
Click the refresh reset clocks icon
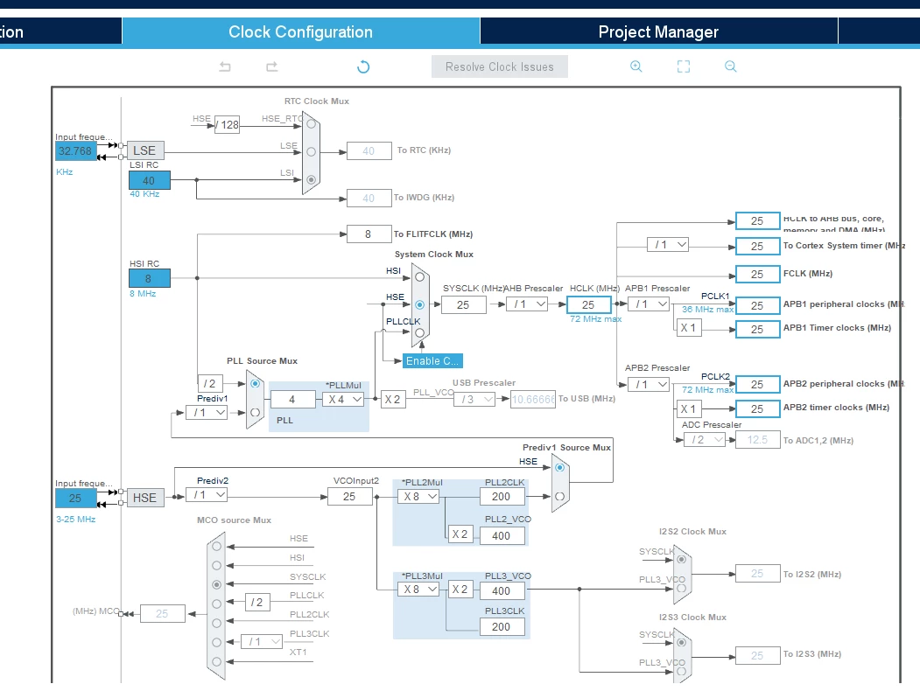pyautogui.click(x=363, y=66)
